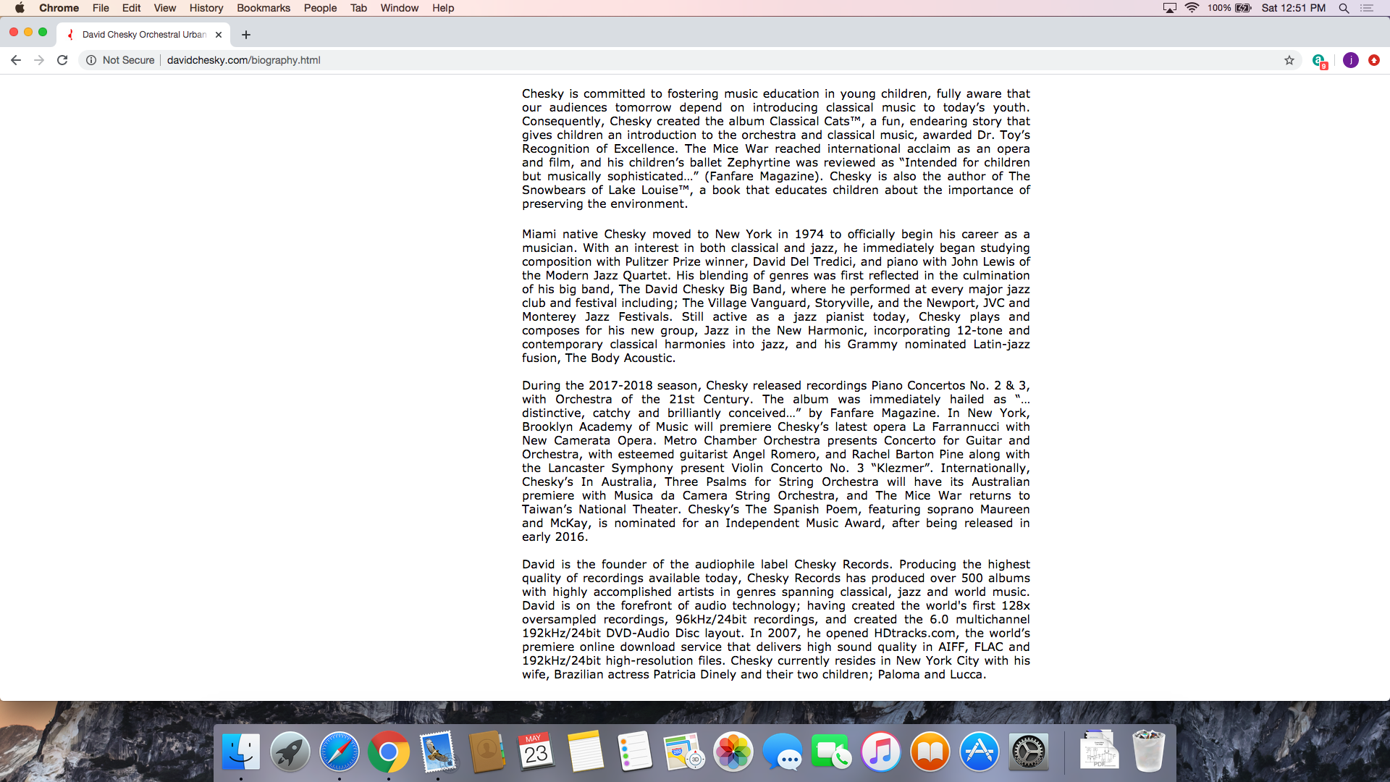Launch Finder from the Dock
Image resolution: width=1390 pixels, height=782 pixels.
coord(241,752)
